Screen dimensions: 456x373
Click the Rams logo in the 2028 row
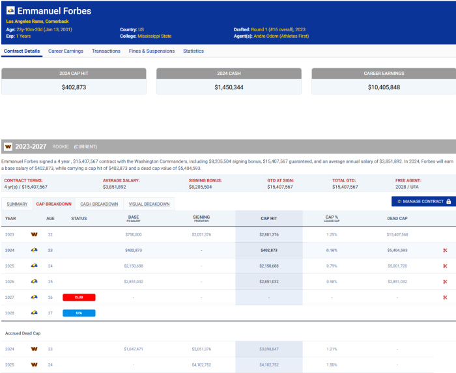pyautogui.click(x=35, y=313)
